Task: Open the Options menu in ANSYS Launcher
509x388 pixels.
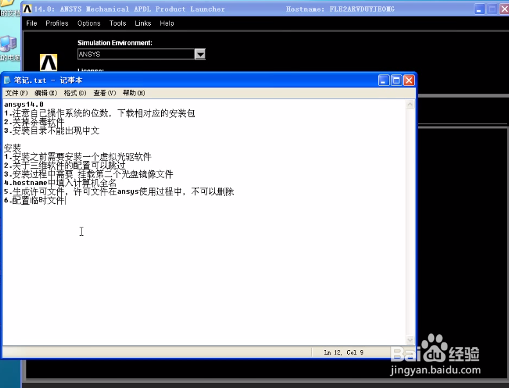Action: (89, 23)
